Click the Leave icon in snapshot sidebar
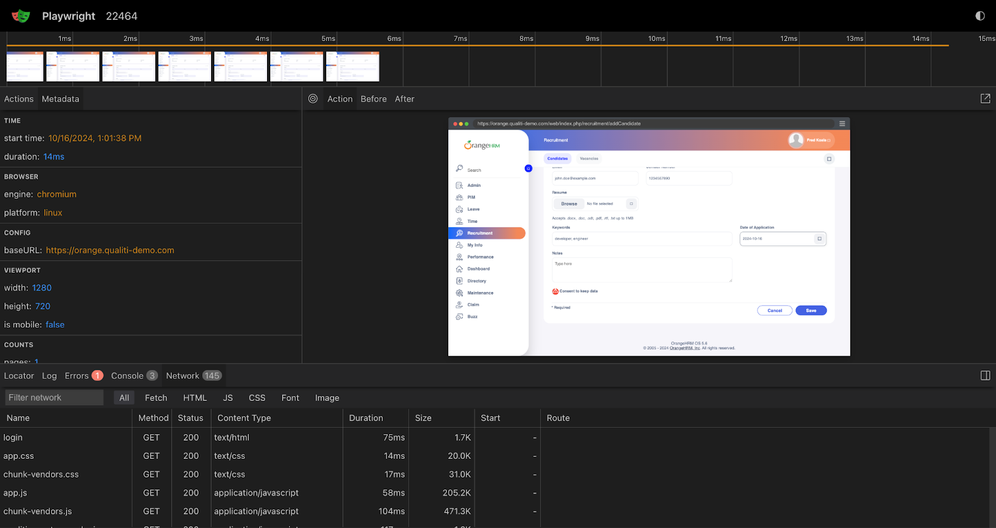The image size is (996, 528). tap(459, 209)
